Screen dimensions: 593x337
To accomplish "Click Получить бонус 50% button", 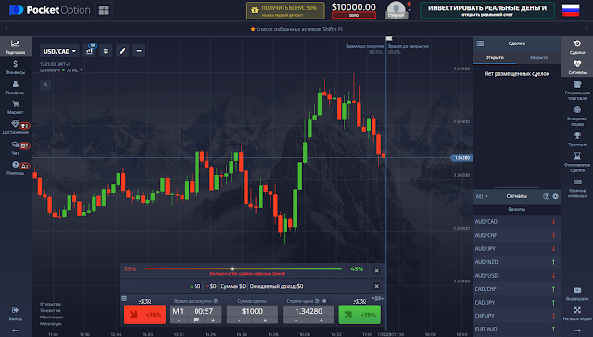I will (x=285, y=10).
